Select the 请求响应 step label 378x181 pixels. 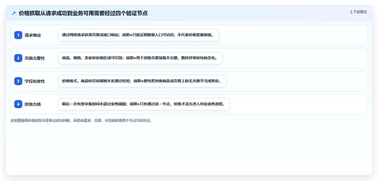click(33, 35)
